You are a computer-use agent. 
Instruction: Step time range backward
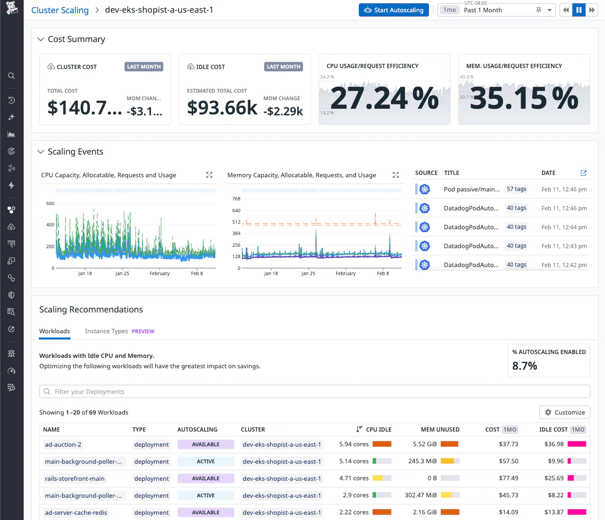[566, 10]
